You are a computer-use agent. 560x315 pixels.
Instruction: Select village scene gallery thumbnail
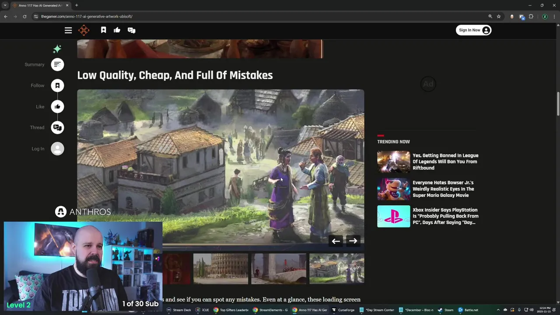coord(337,269)
